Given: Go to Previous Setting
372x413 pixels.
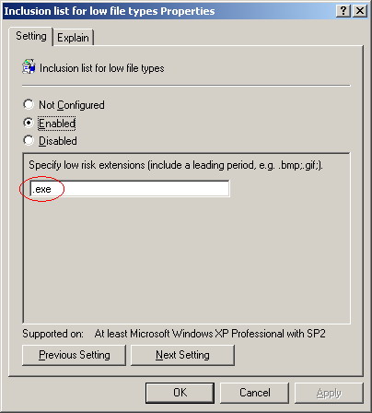Looking at the screenshot, I should tap(74, 355).
